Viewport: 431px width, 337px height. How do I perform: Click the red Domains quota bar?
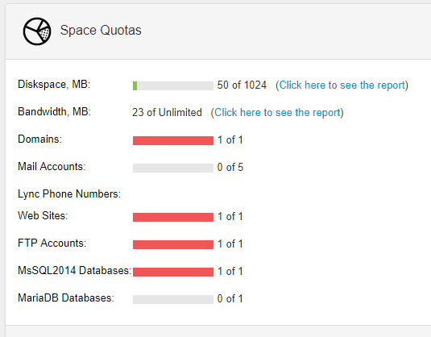173,140
